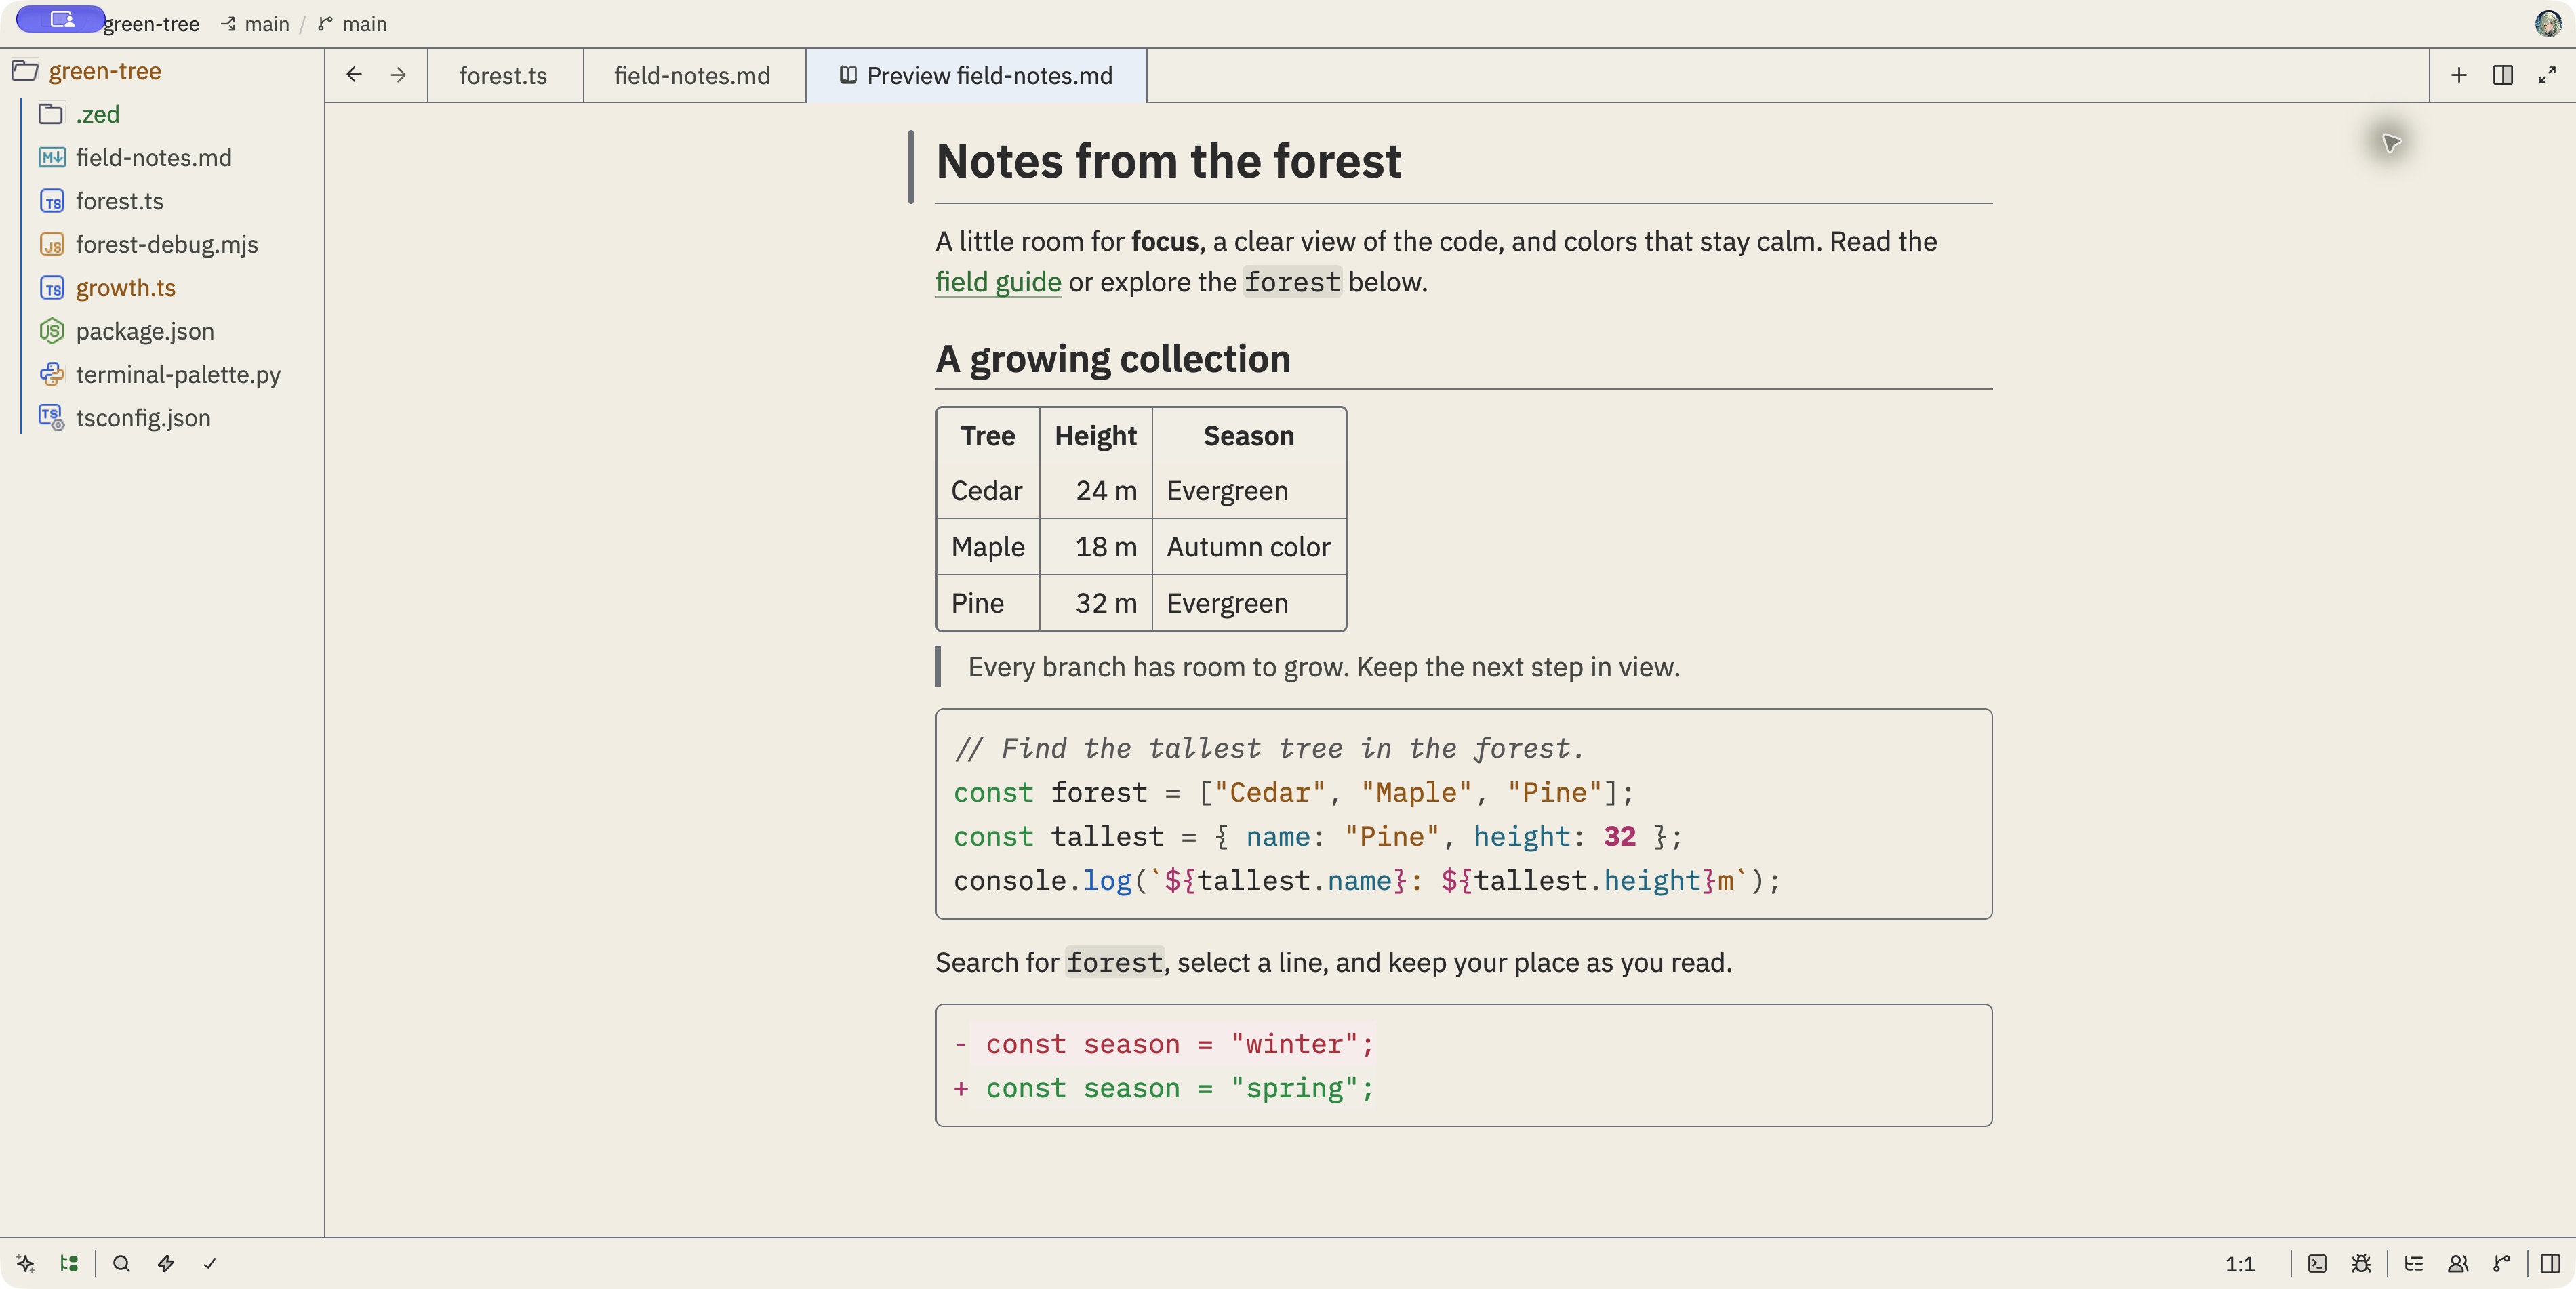Follow the field guide link
This screenshot has width=2576, height=1289.
[x=998, y=282]
